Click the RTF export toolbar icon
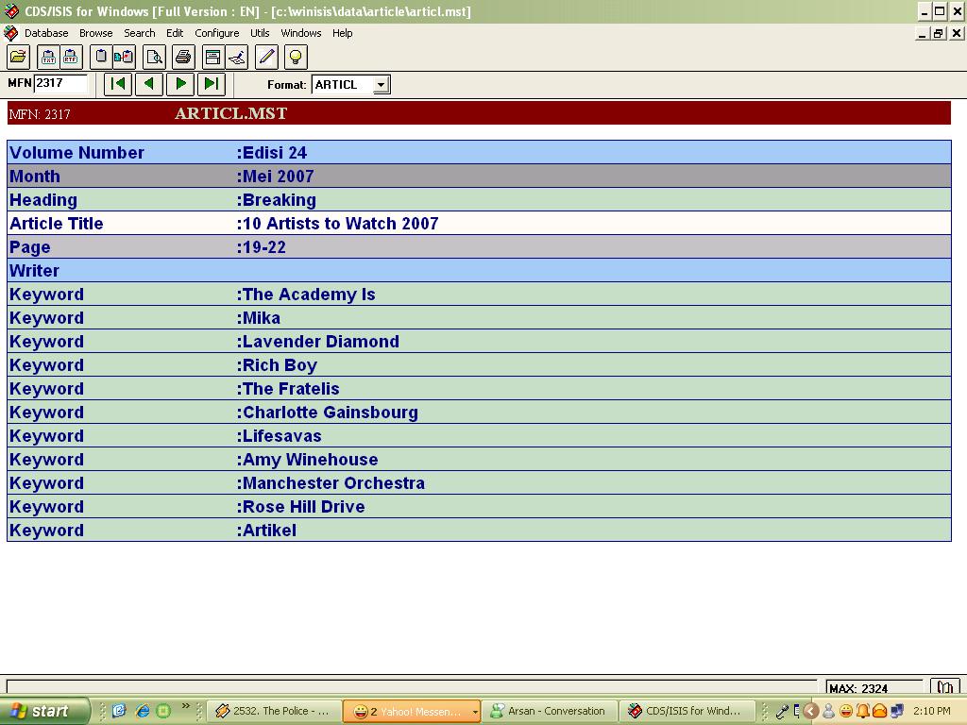The image size is (967, 725). point(71,58)
